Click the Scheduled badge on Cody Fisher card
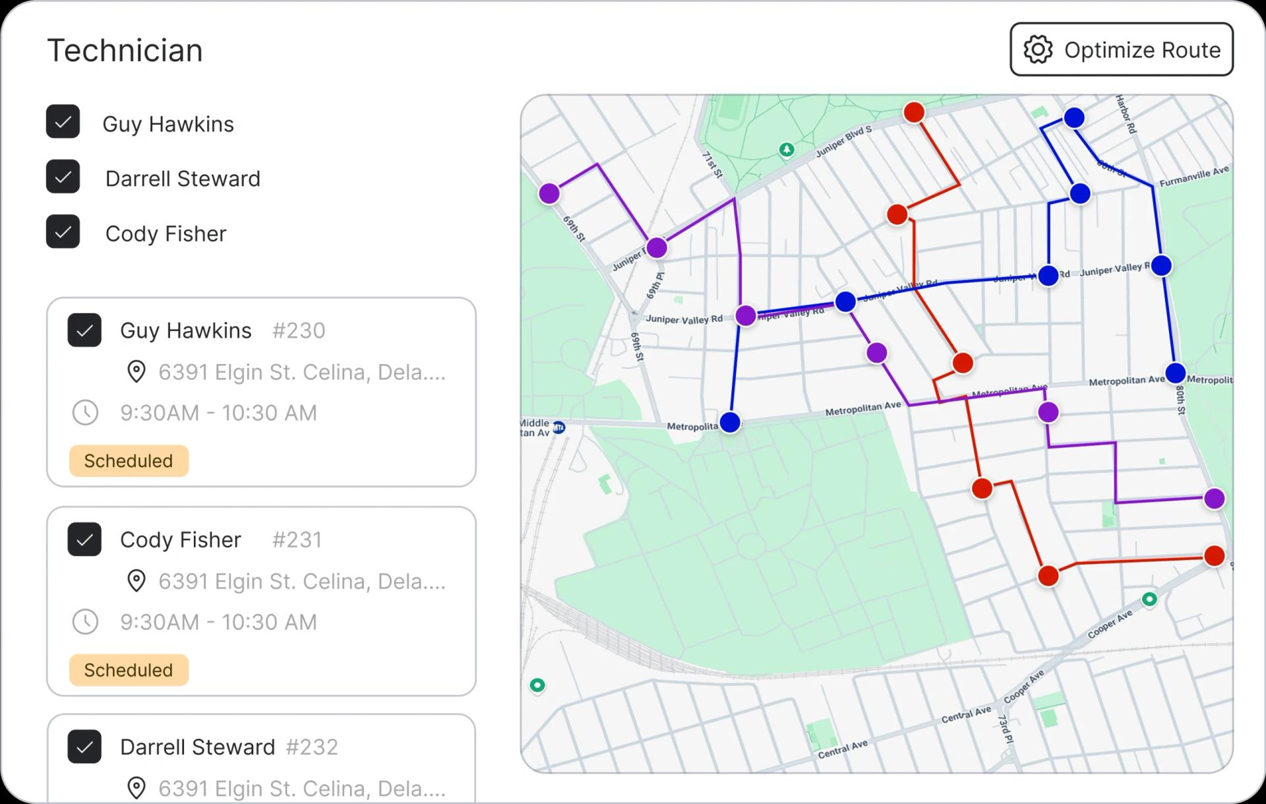The width and height of the screenshot is (1266, 804). 128,669
